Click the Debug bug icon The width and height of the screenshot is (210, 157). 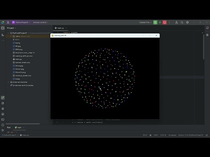point(160,23)
